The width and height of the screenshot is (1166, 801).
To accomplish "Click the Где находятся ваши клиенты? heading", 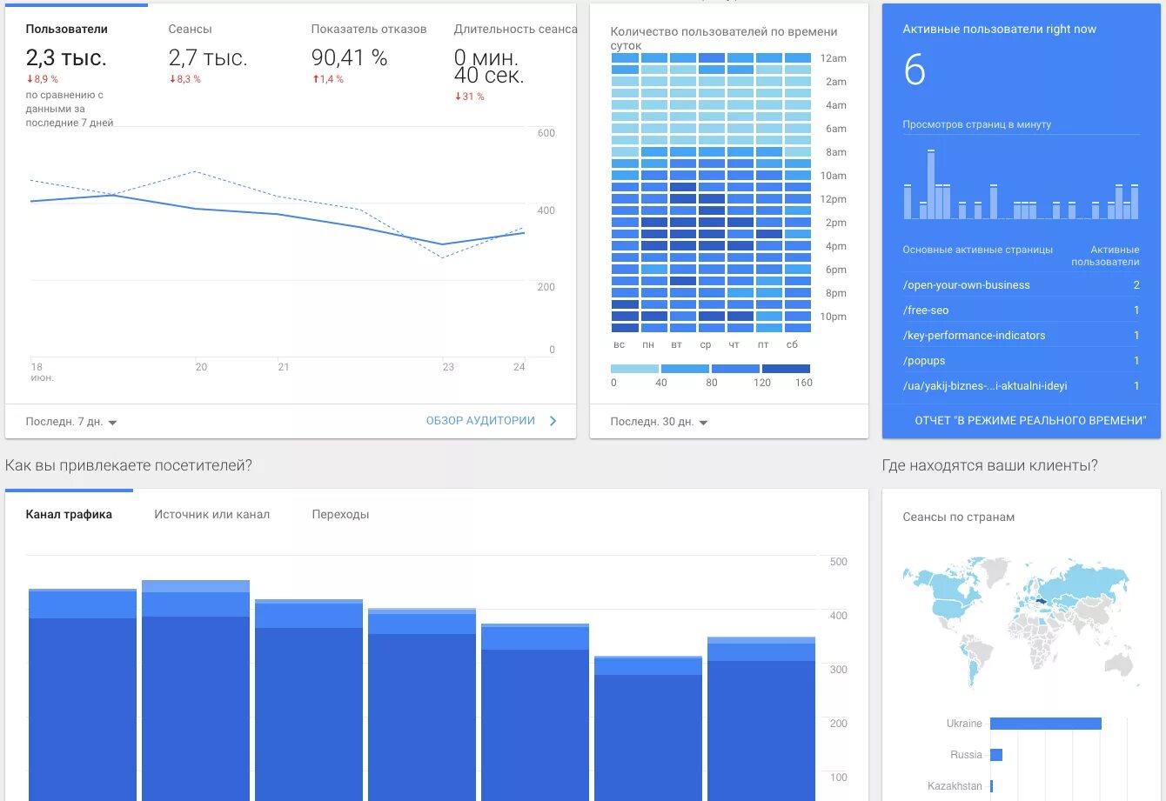I will [x=990, y=465].
